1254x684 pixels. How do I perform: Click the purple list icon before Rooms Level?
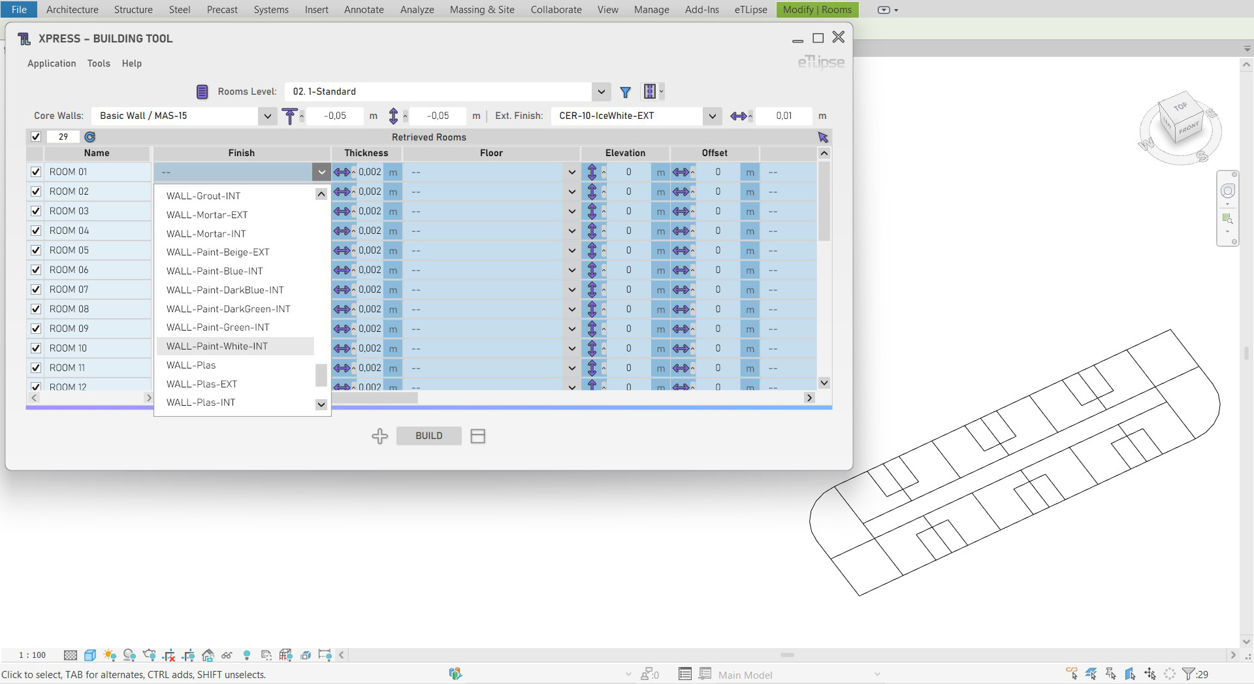point(202,92)
